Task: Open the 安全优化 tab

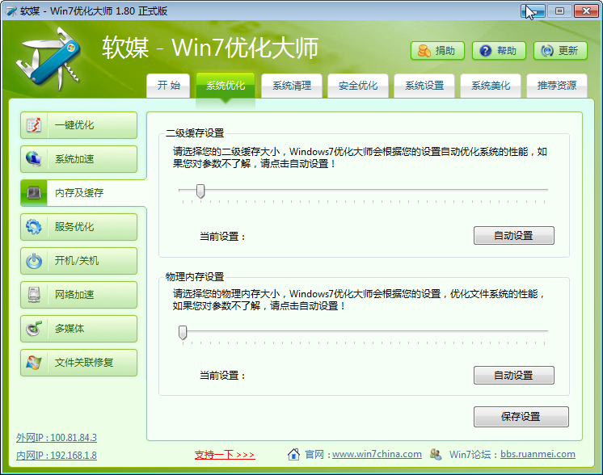Action: coord(357,86)
